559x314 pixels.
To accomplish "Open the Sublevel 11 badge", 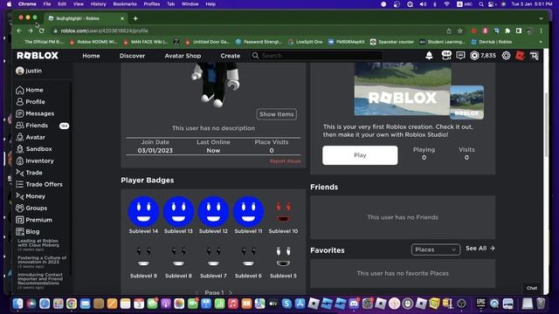I will tap(248, 215).
